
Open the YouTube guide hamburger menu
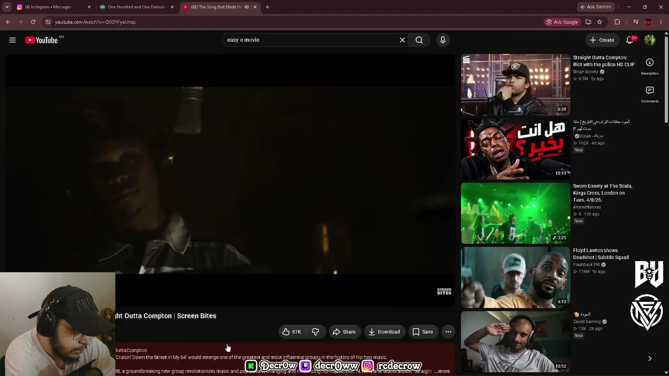(x=13, y=40)
